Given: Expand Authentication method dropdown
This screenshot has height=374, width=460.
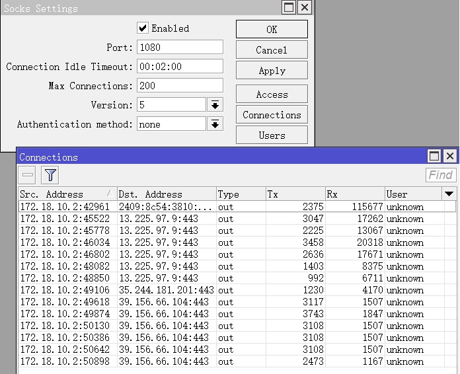Looking at the screenshot, I should point(215,124).
